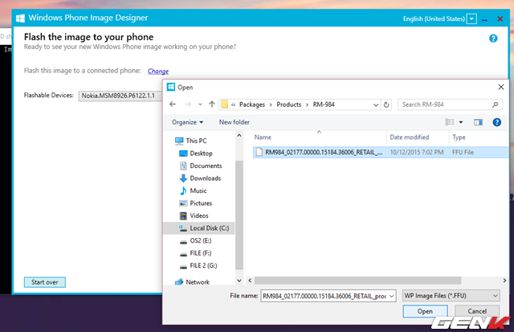Toggle the preview pane icon
The height and width of the screenshot is (332, 514).
478,122
